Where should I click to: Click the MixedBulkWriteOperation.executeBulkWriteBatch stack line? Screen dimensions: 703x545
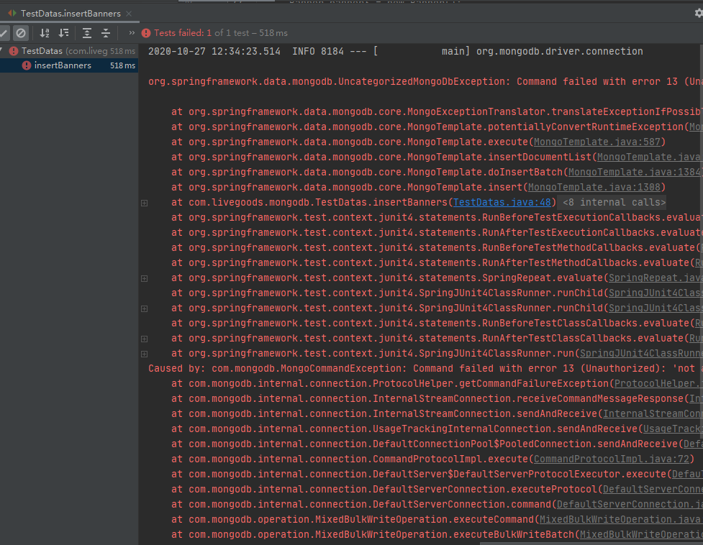coord(437,535)
